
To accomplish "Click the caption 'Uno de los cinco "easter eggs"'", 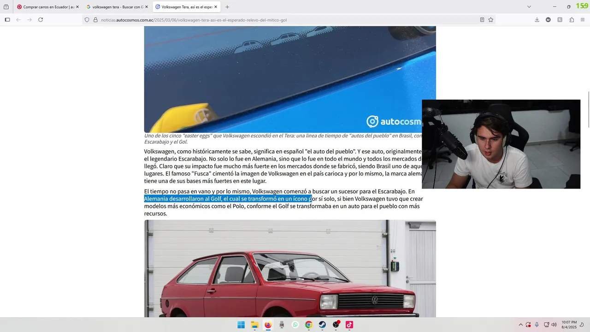I will [183, 136].
